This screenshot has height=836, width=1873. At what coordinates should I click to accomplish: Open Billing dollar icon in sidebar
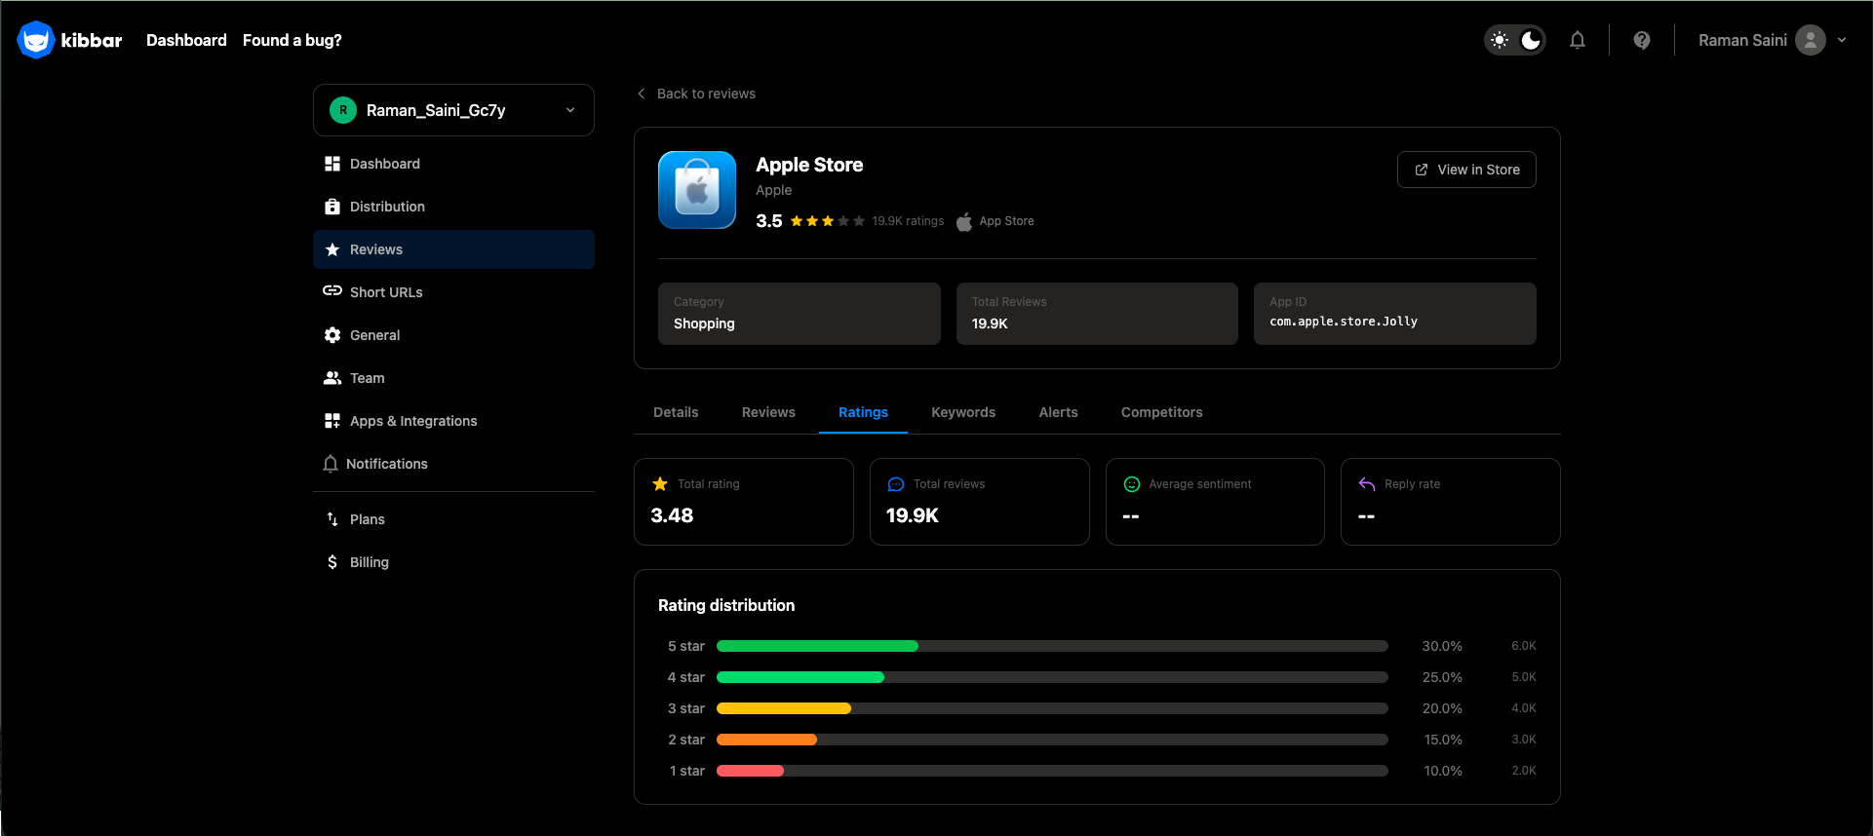[x=332, y=562]
